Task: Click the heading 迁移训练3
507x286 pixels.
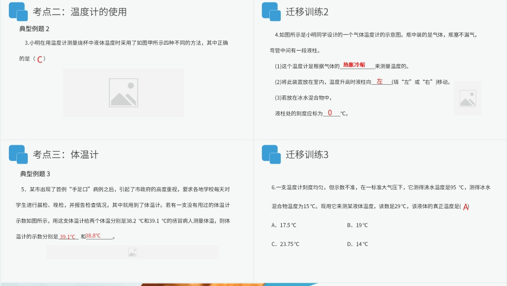Action: coord(307,155)
